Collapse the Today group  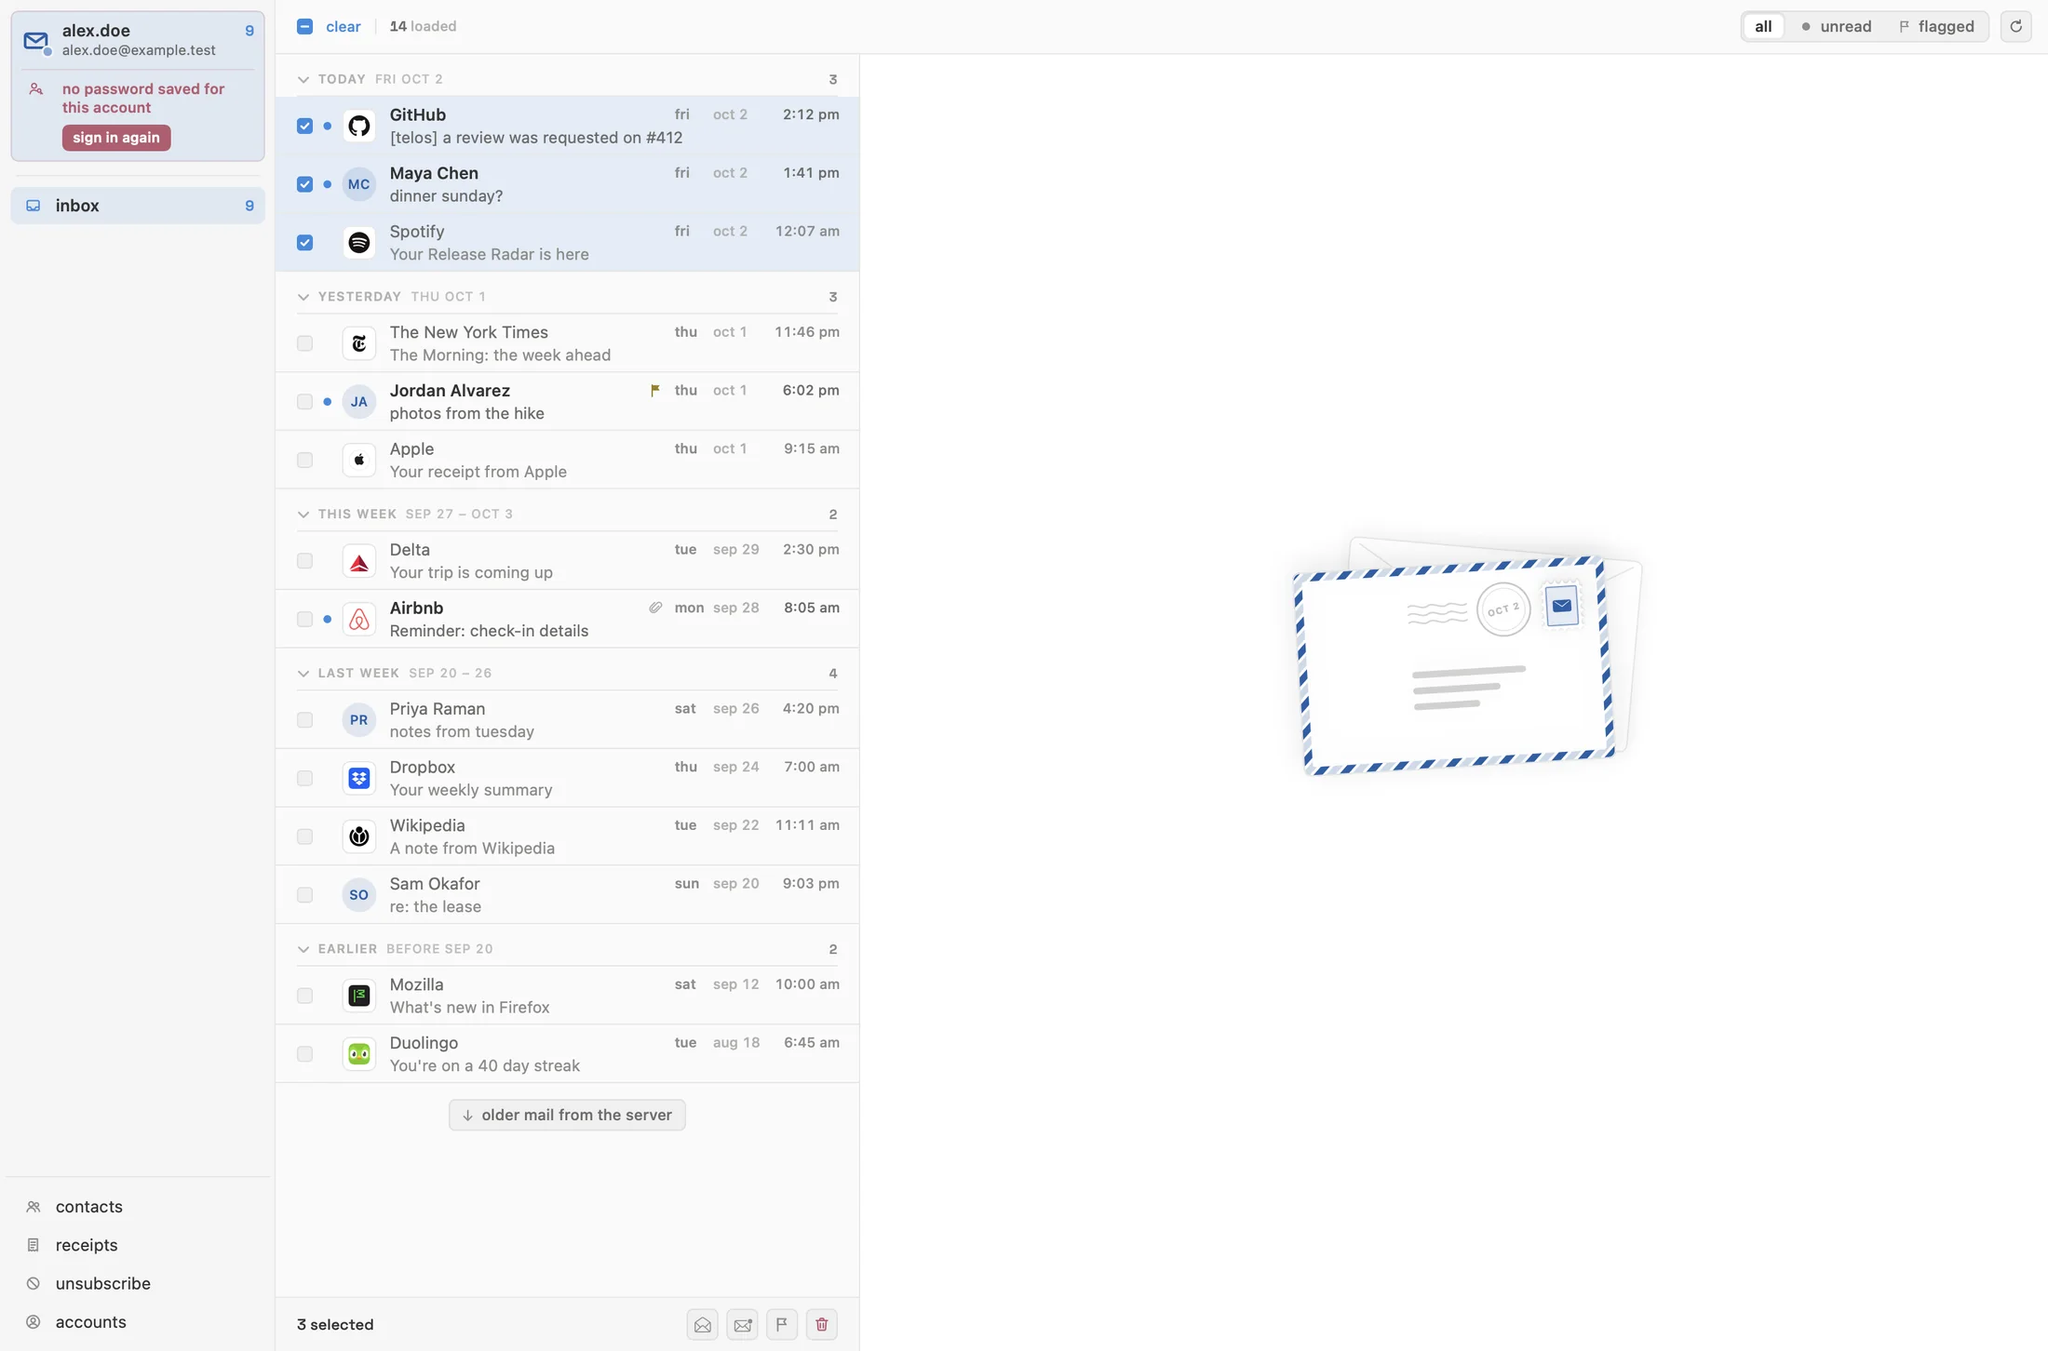point(303,79)
